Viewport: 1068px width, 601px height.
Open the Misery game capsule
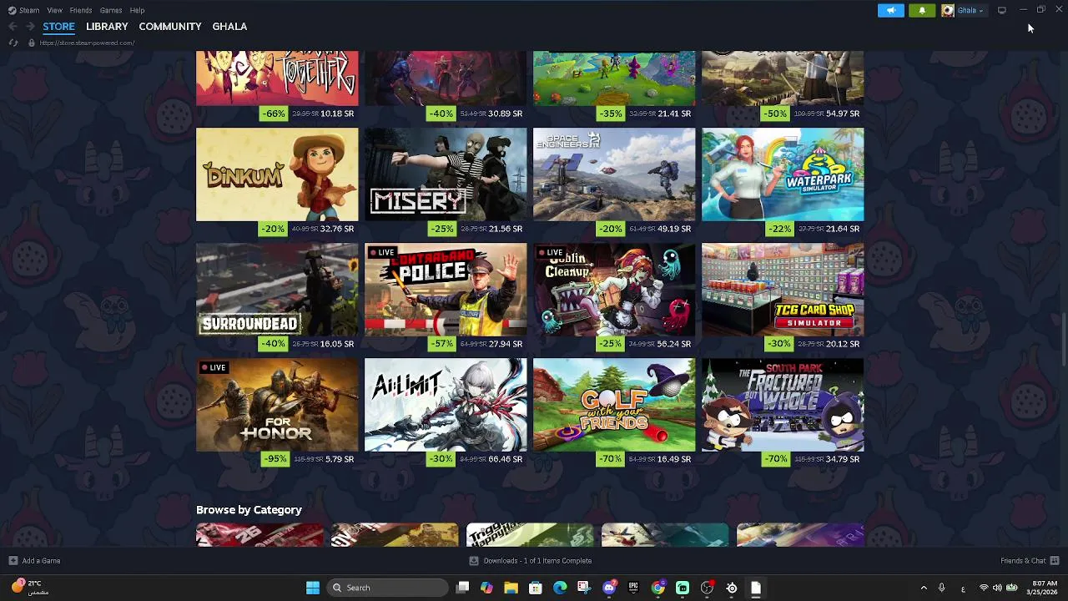click(446, 174)
